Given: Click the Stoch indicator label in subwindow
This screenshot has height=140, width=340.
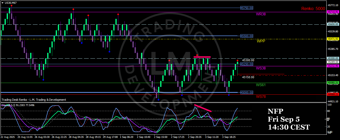Looking at the screenshot, I should click(5, 105).
